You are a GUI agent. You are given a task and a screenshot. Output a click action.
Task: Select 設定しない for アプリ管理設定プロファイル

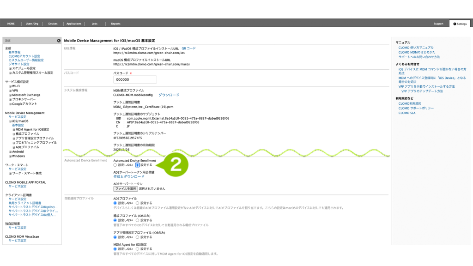[x=115, y=237]
